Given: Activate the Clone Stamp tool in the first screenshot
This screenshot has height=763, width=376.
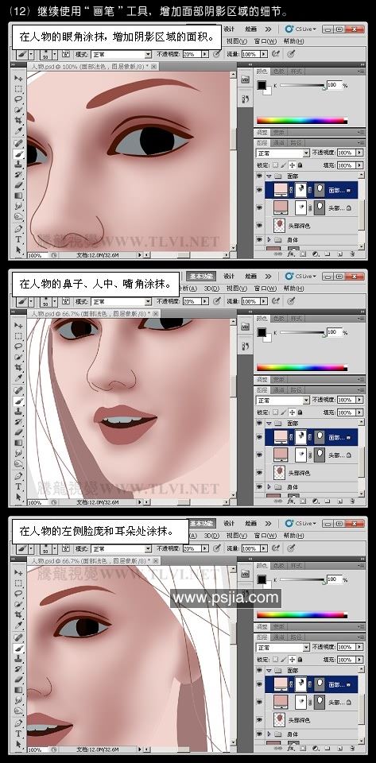Looking at the screenshot, I should 18,164.
